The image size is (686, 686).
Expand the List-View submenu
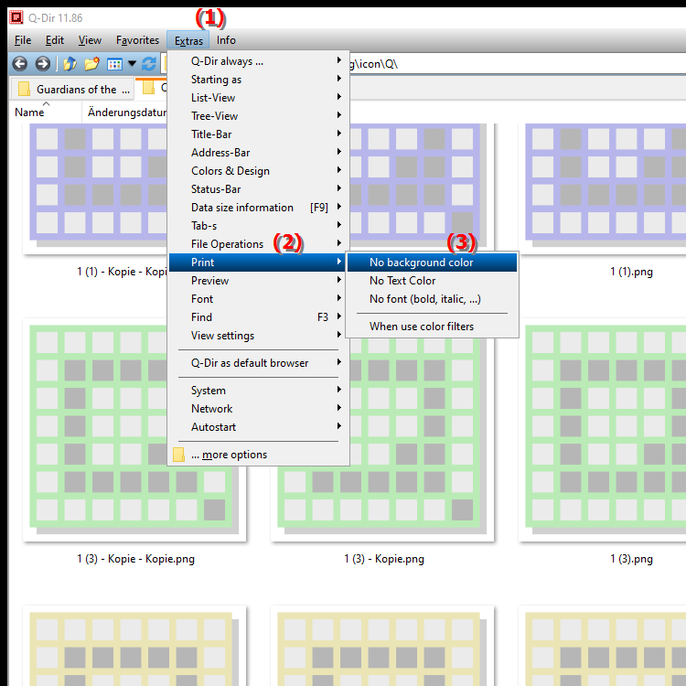[259, 98]
